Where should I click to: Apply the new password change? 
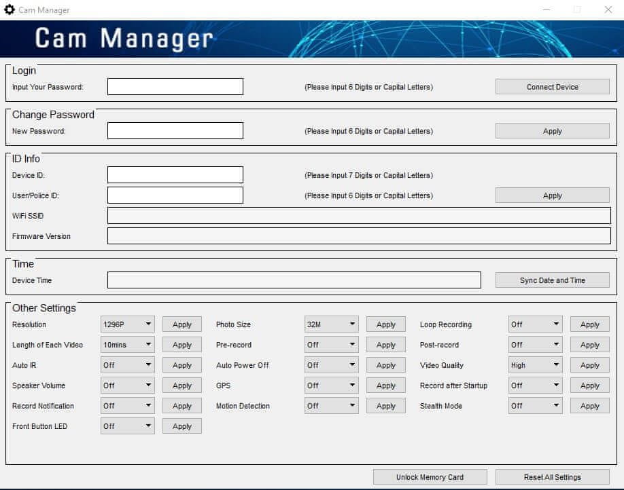(x=552, y=131)
